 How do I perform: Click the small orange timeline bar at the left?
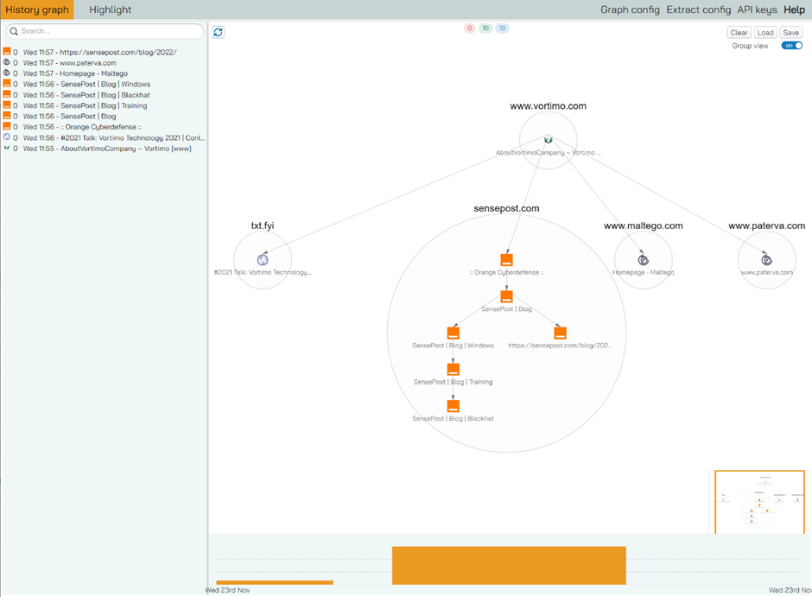tap(275, 582)
